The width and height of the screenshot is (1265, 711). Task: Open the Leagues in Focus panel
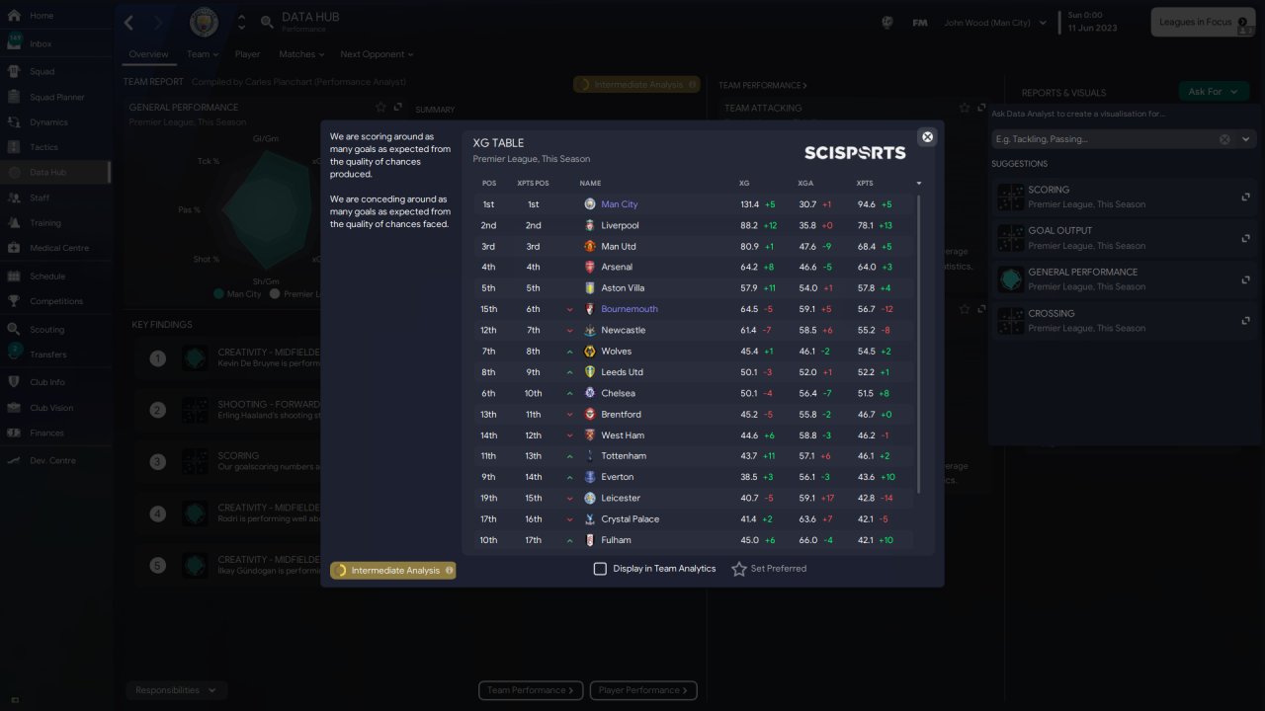pyautogui.click(x=1203, y=22)
